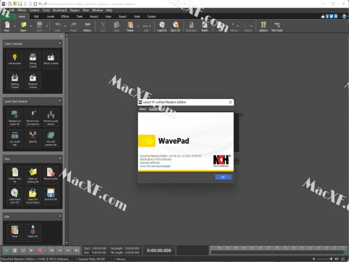Switch to the Export ribbon tab
Image resolution: width=349 pixels, height=262 pixels.
pos(123,16)
